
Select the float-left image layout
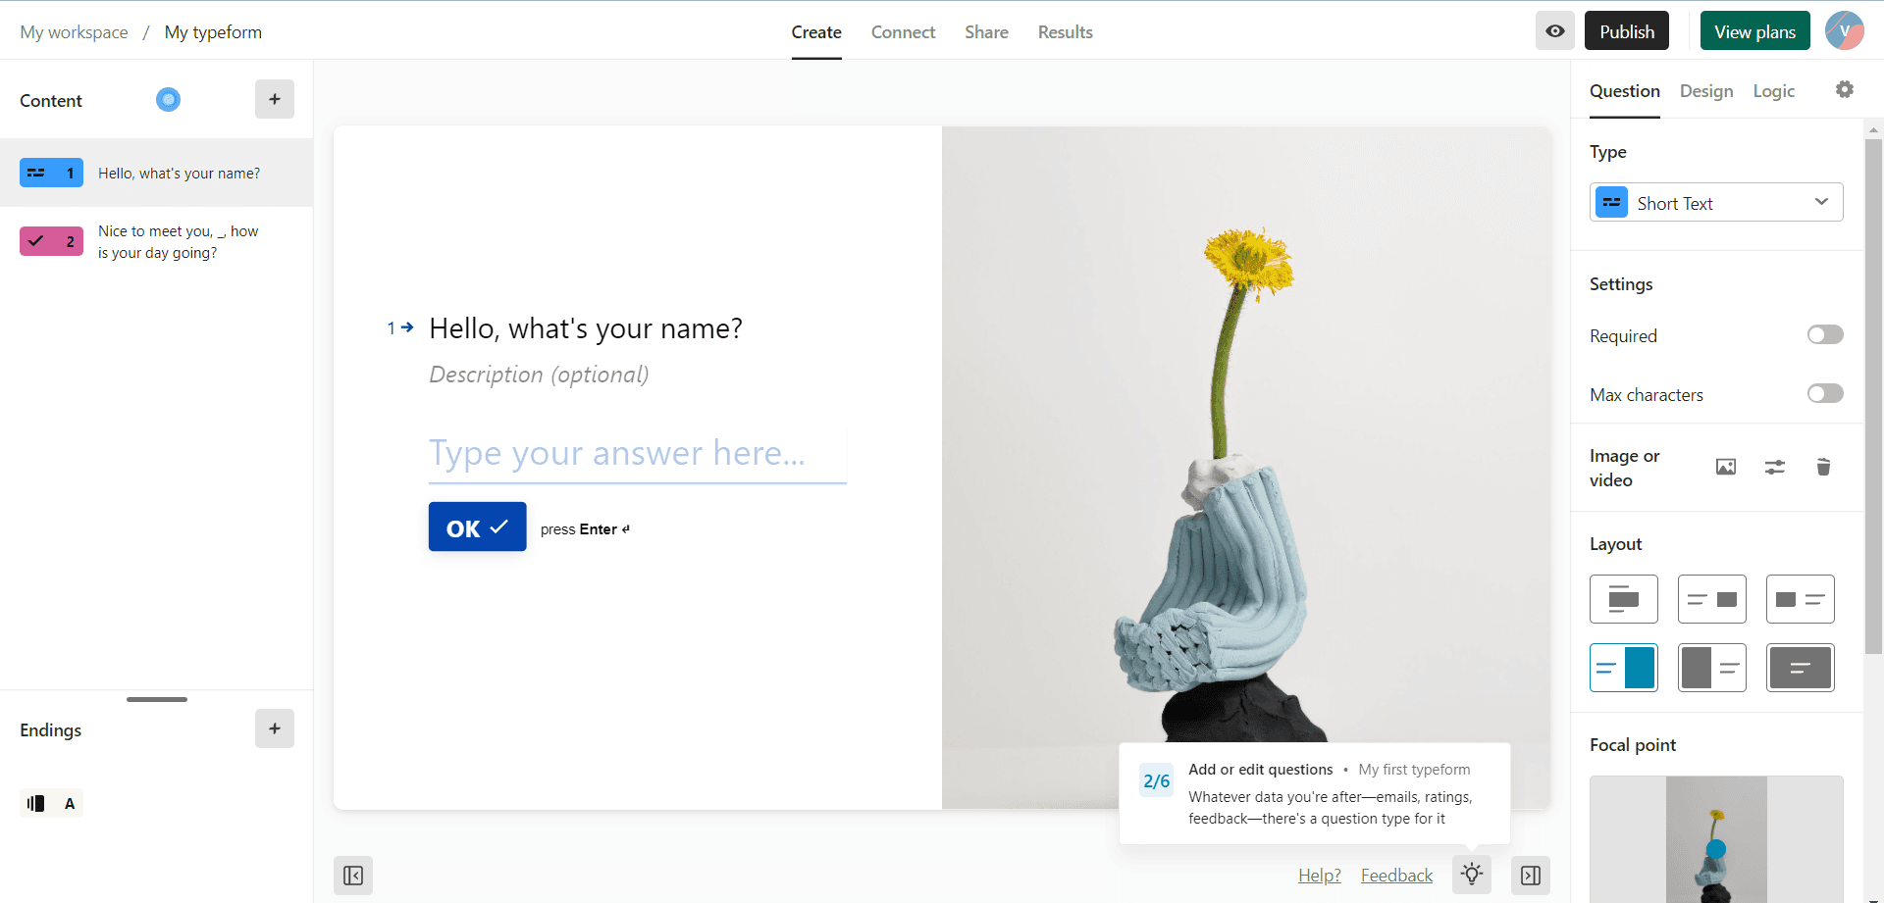[x=1801, y=599]
